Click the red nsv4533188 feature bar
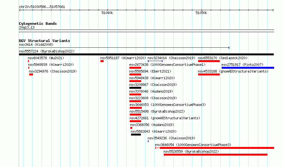Screen dimensions: 283x167 tap(209, 74)
